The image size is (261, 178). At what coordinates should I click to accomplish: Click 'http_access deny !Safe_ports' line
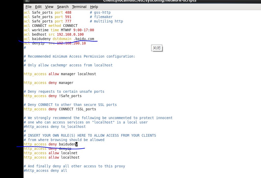tap(53, 96)
